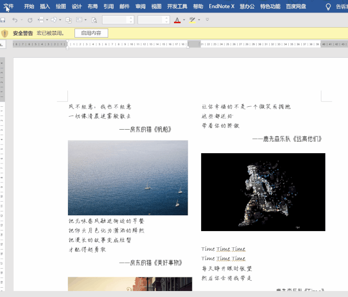Expand the customize quick access toolbar arrow
Image resolution: width=348 pixels, height=297 pixels.
pos(206,20)
